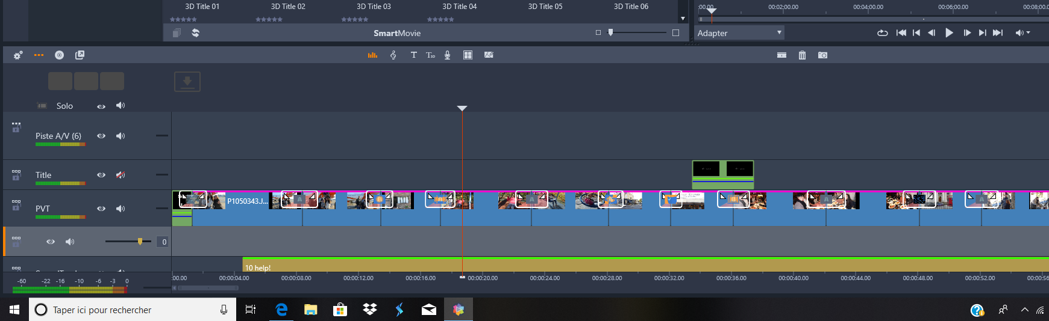Screen dimensions: 1049x321
Task: Play the timeline preview
Action: tap(949, 32)
